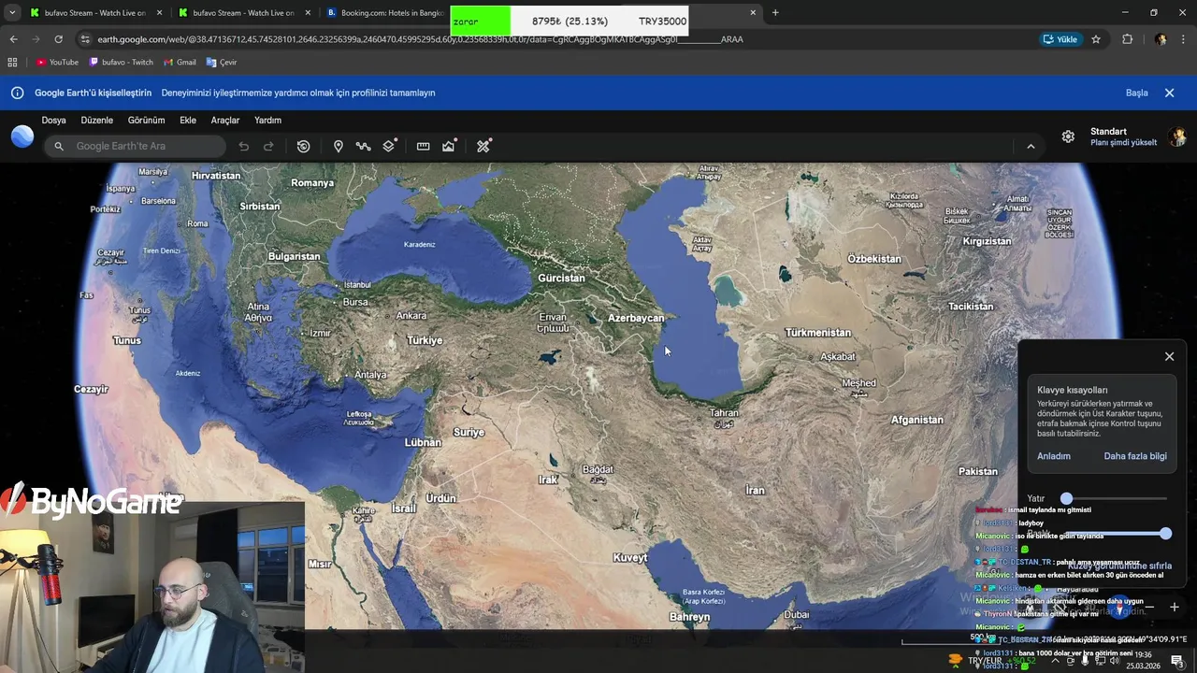Click the Türkiye map label
The image size is (1197, 673).
point(425,340)
